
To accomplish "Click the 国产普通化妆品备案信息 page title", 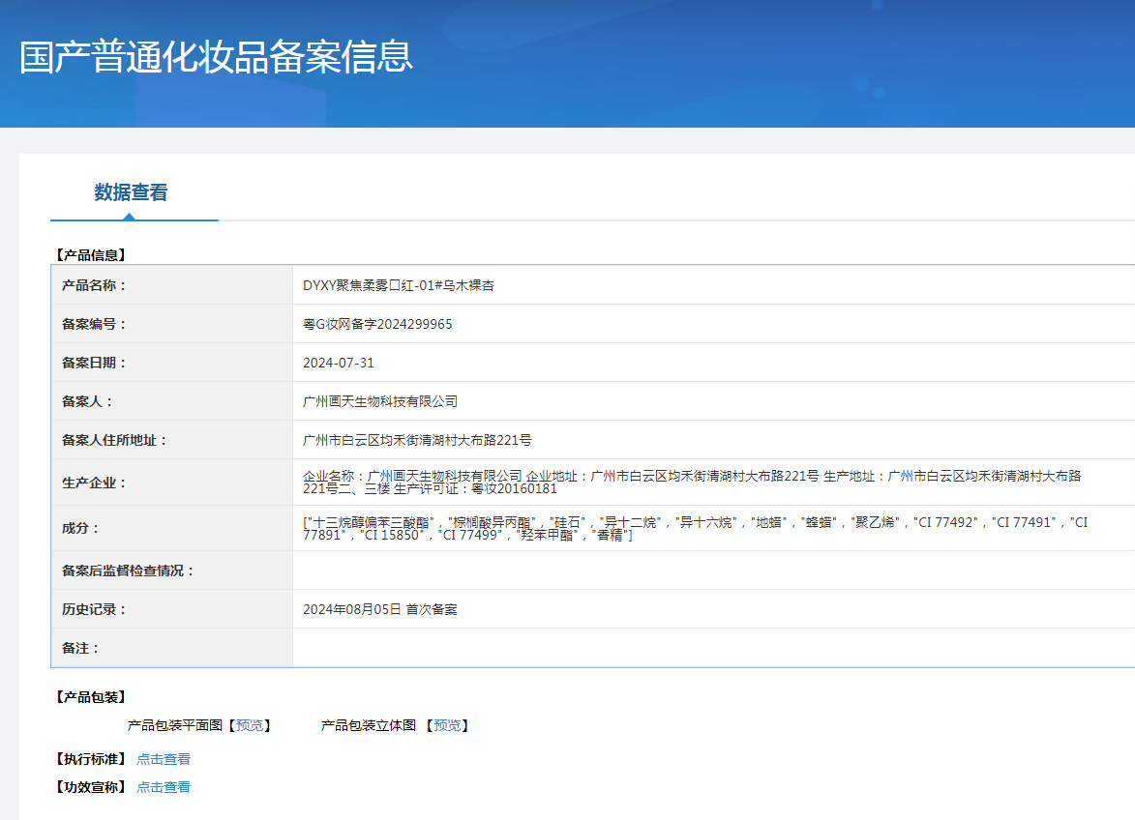I will 216,56.
